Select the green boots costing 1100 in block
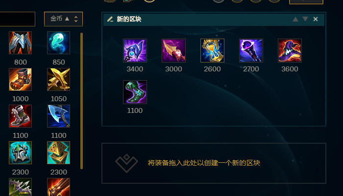 tap(135, 92)
